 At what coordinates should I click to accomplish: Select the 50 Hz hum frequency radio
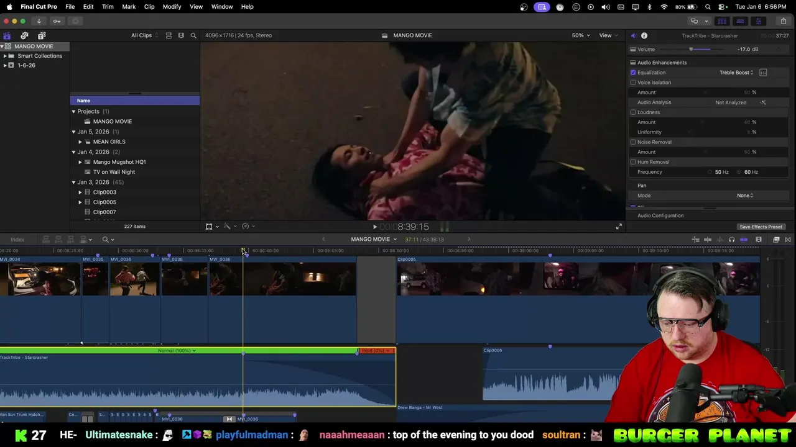coord(710,172)
